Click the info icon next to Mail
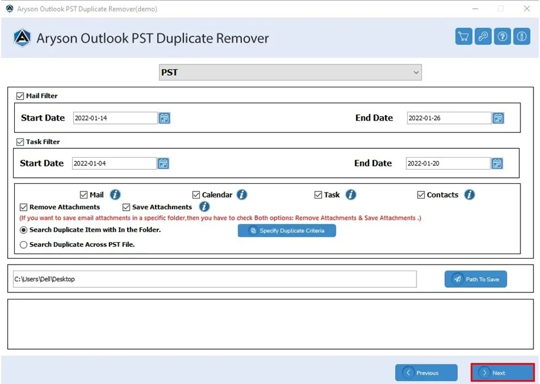The image size is (540, 384). coord(115,195)
